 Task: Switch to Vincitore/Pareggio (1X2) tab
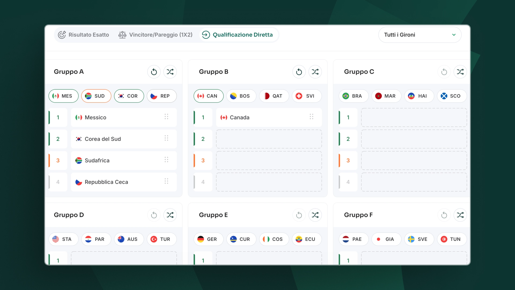pyautogui.click(x=156, y=35)
